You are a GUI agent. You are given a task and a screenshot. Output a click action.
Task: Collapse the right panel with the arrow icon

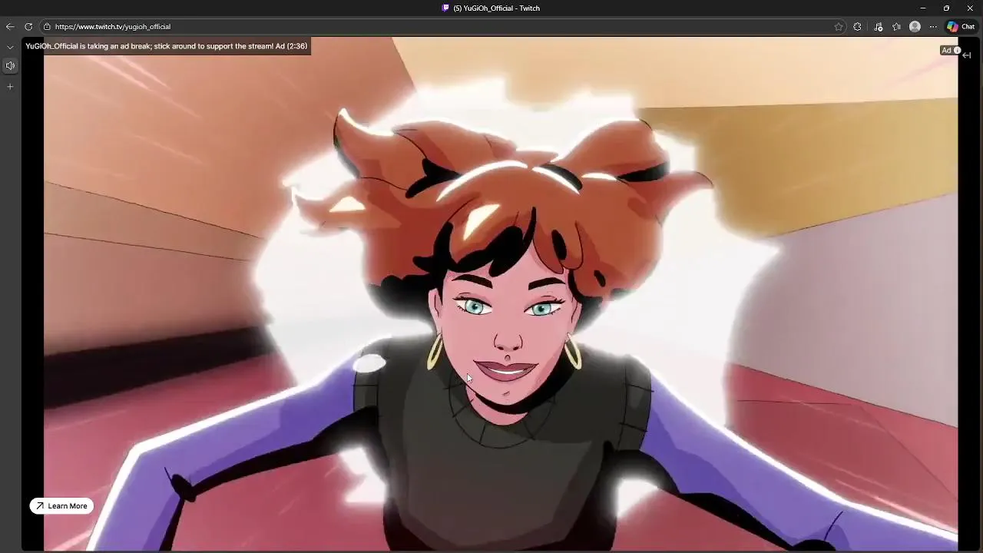[x=967, y=55]
